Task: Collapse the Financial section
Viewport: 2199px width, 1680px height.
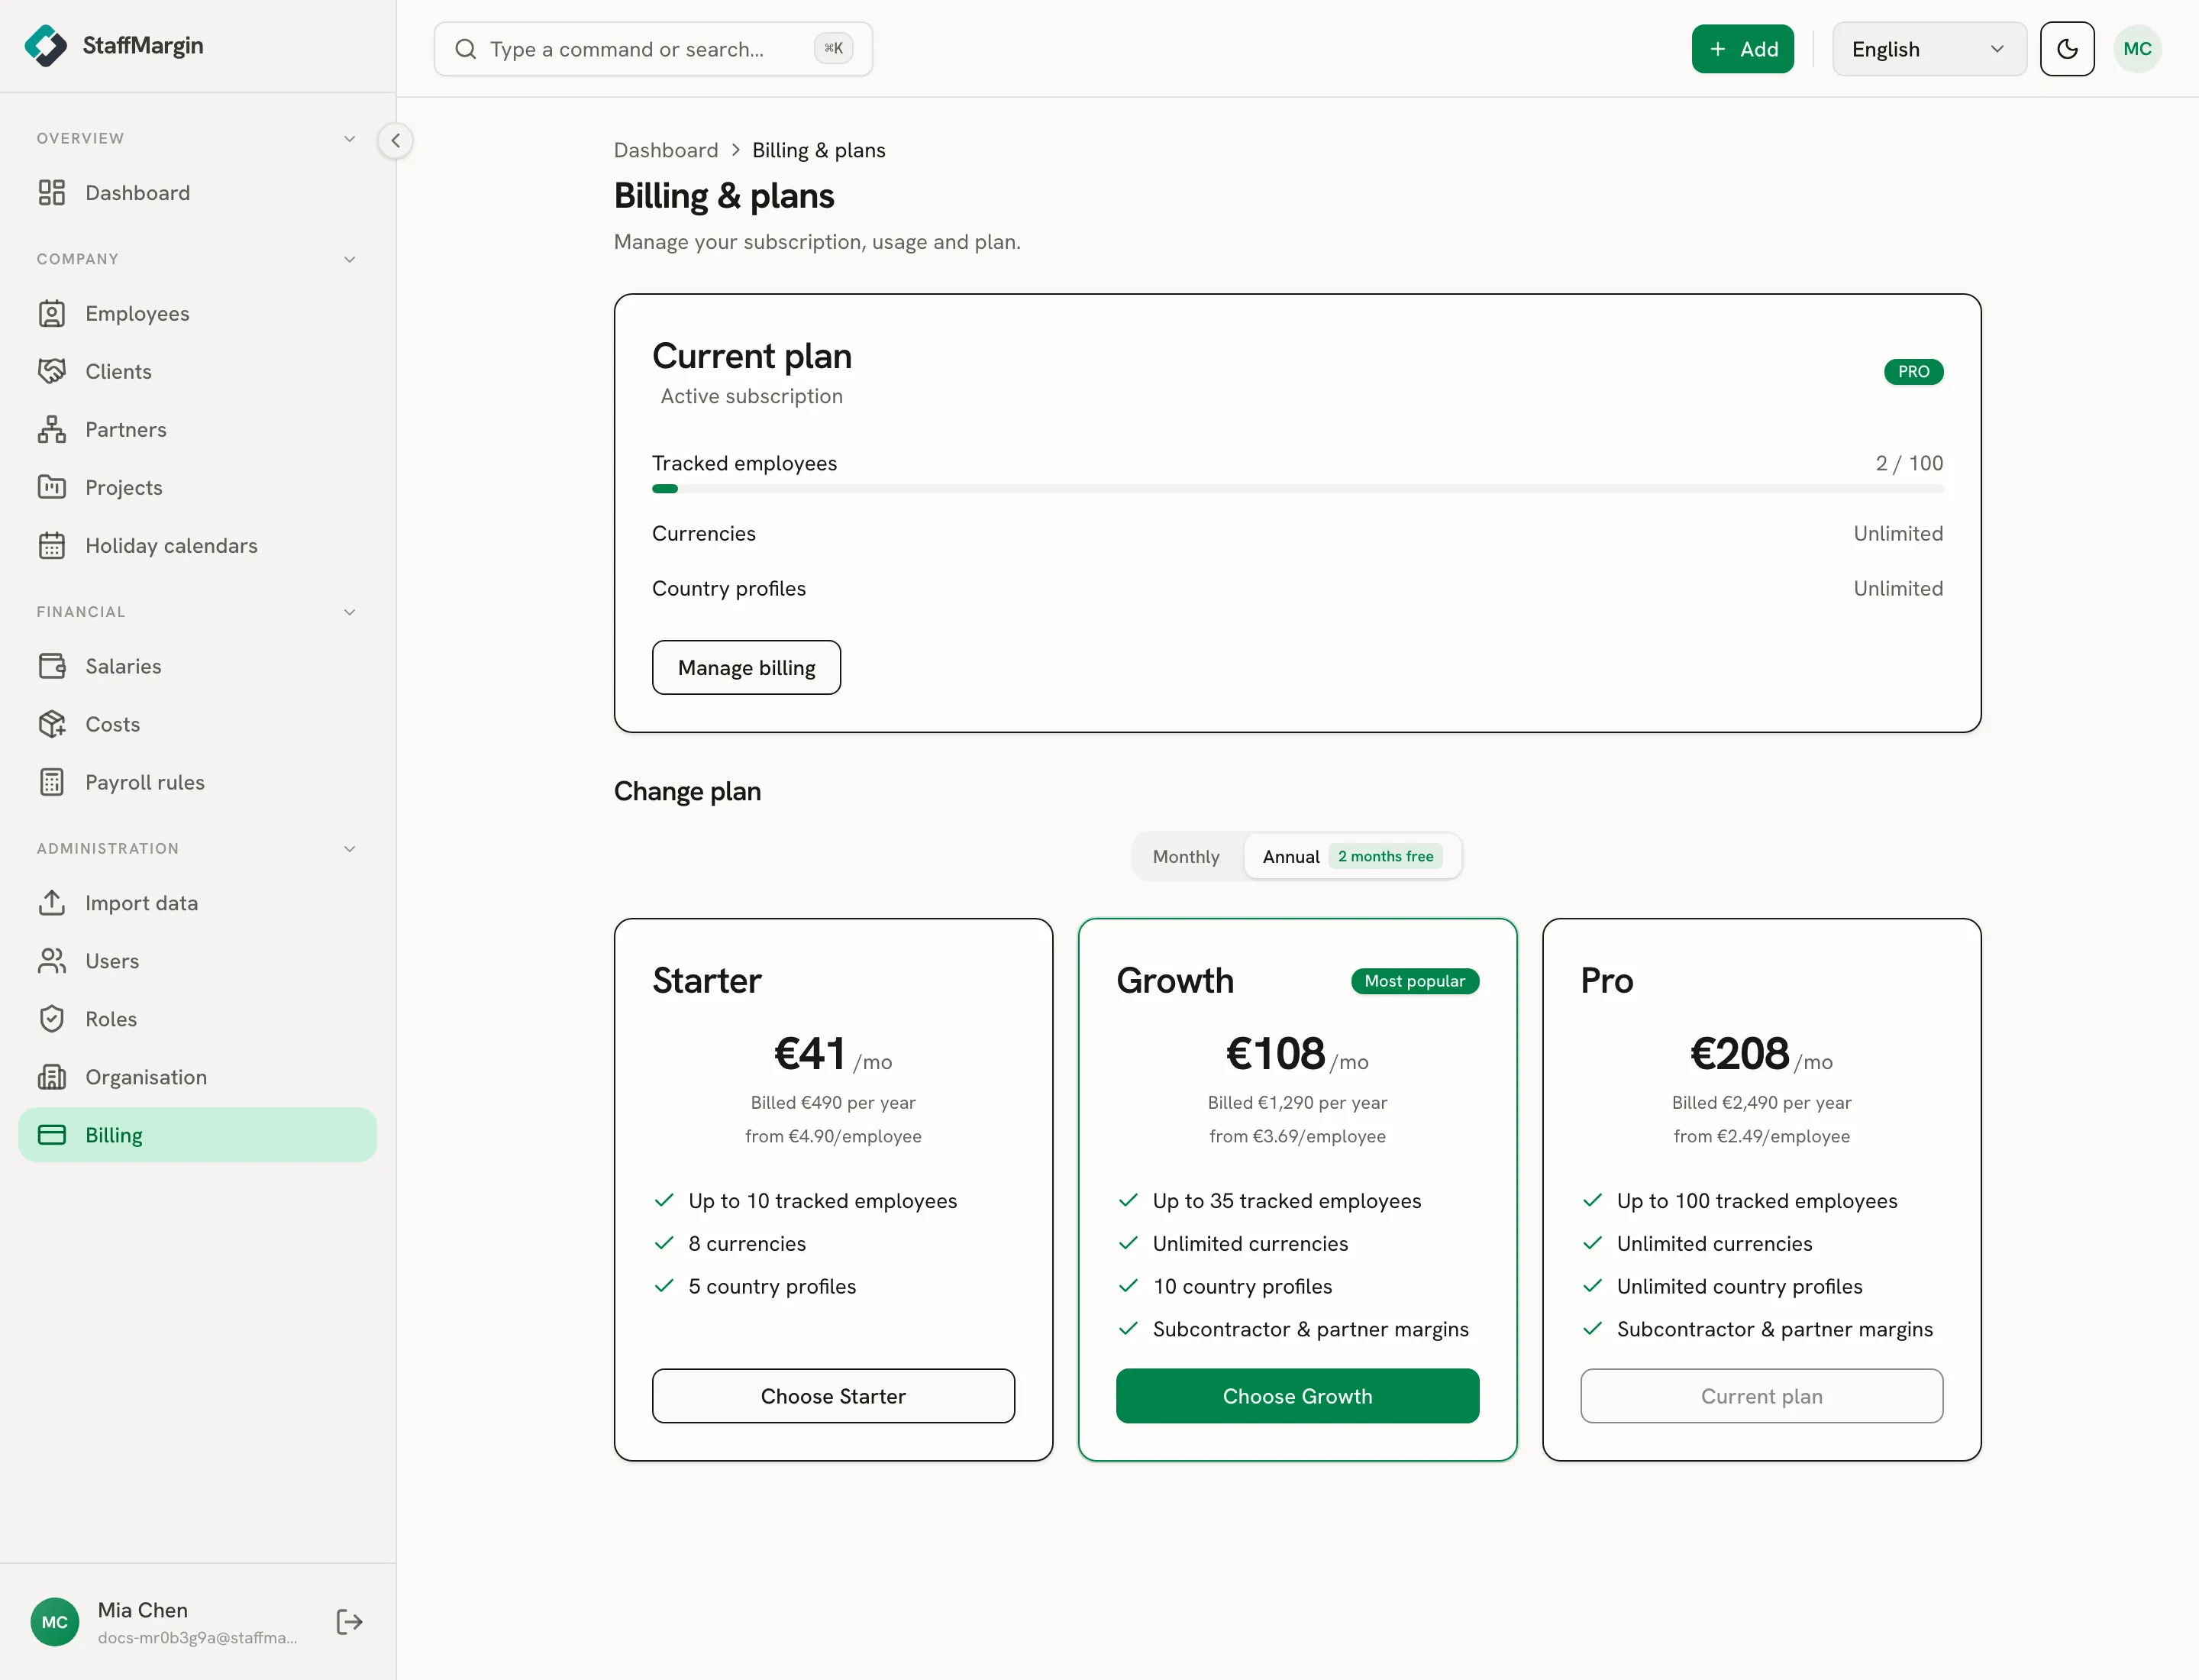Action: pos(349,612)
